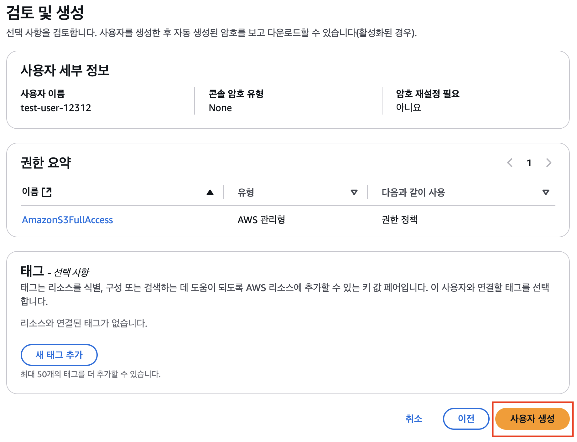Click the 사용자 생성 button

(x=532, y=419)
